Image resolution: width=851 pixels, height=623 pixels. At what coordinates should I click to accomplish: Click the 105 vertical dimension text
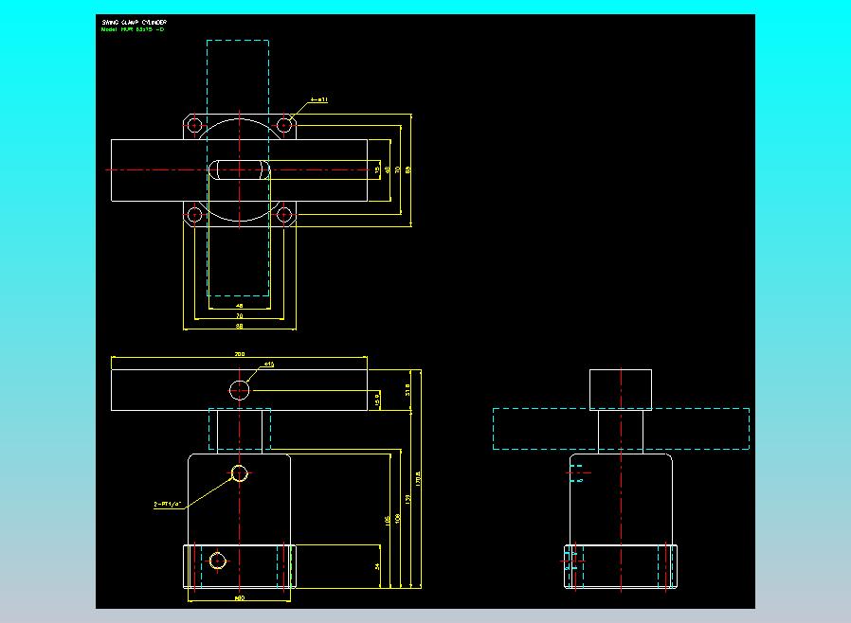pyautogui.click(x=387, y=521)
